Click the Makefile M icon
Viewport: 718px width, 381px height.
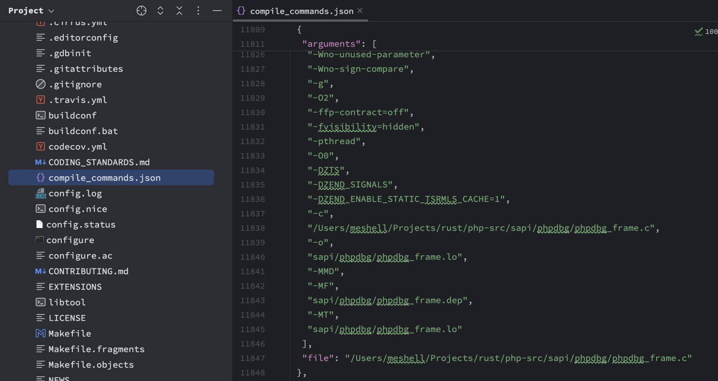point(40,333)
